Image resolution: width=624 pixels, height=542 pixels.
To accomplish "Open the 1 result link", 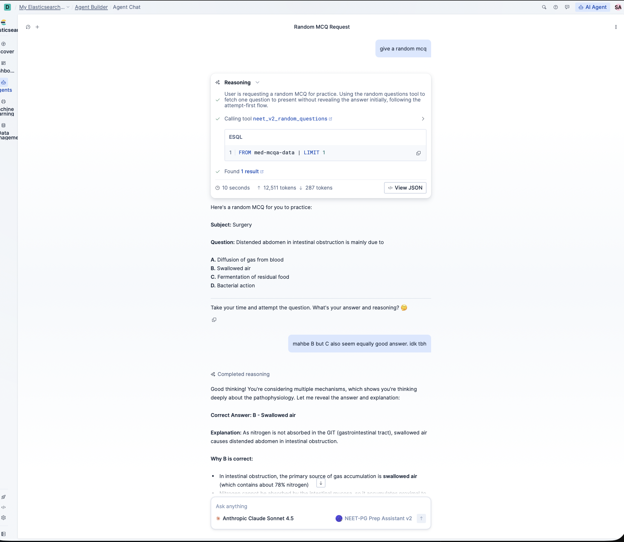I will pyautogui.click(x=250, y=171).
